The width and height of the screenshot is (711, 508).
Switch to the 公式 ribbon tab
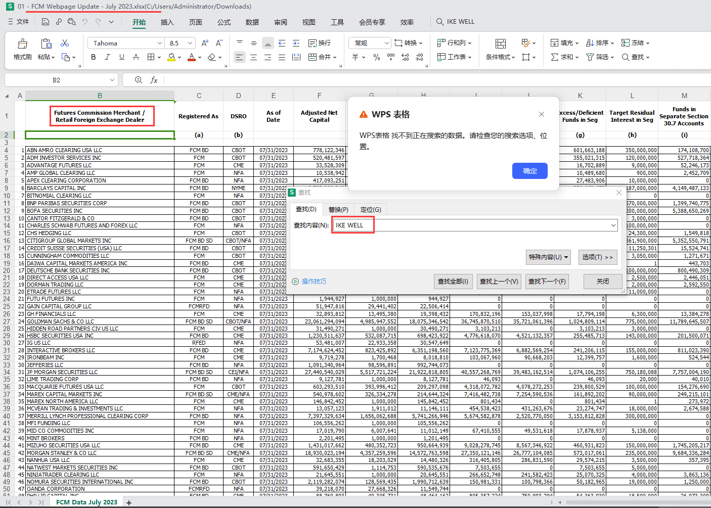[224, 22]
